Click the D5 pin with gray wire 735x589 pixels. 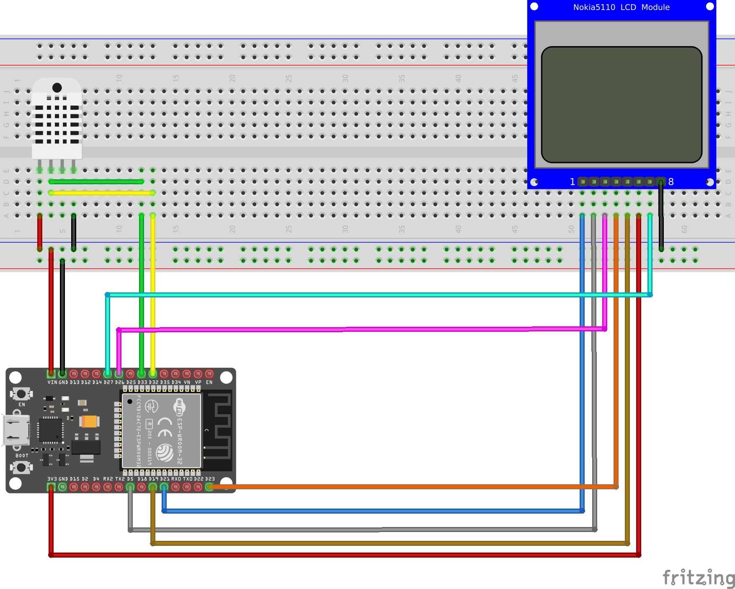pyautogui.click(x=130, y=487)
